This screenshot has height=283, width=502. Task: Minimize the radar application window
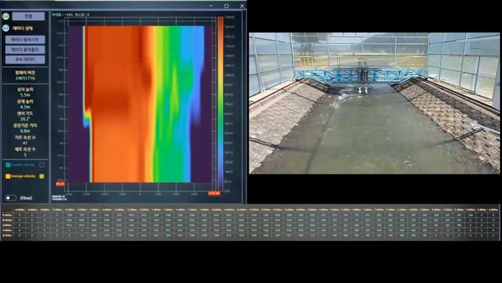(211, 6)
